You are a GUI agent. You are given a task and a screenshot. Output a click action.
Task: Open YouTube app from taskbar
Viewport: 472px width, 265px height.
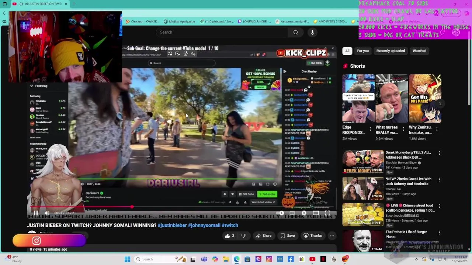tap(312, 259)
